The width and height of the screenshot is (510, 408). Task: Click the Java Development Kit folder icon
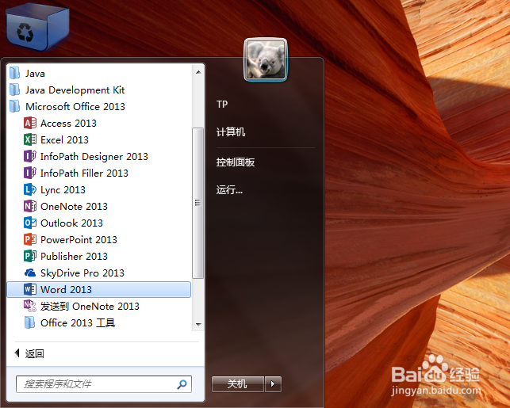click(x=14, y=90)
